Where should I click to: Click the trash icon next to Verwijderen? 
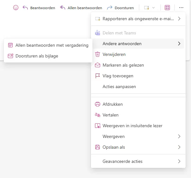(x=98, y=54)
